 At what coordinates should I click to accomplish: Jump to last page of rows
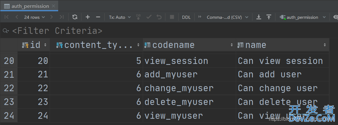pyautogui.click(x=62, y=17)
